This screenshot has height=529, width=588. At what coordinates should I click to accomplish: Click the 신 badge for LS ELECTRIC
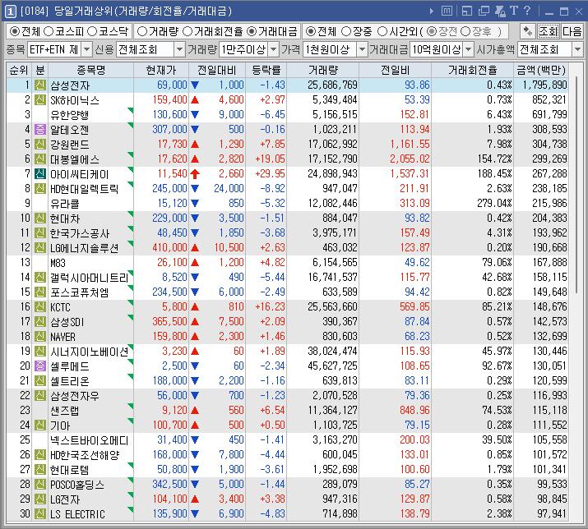[x=40, y=513]
